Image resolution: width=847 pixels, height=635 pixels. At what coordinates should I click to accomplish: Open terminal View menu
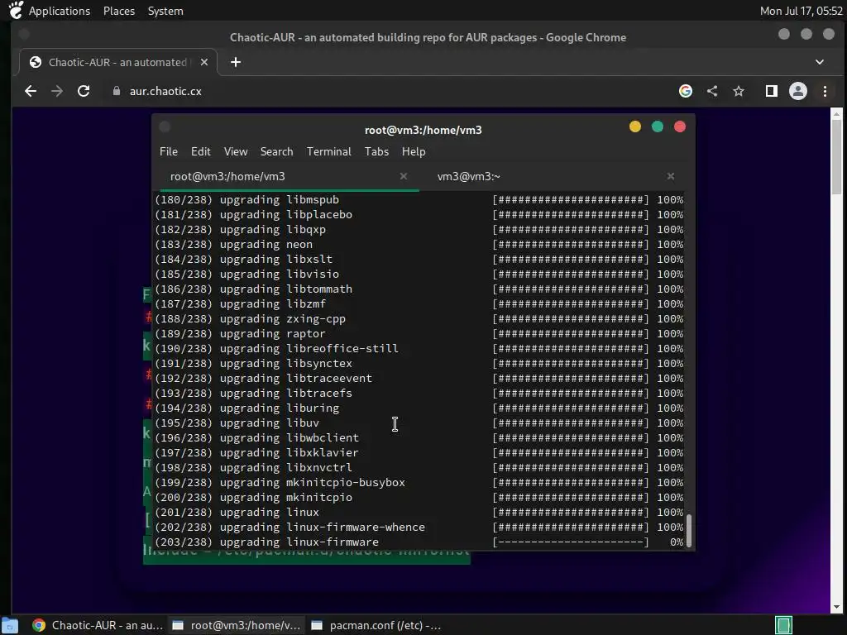236,152
